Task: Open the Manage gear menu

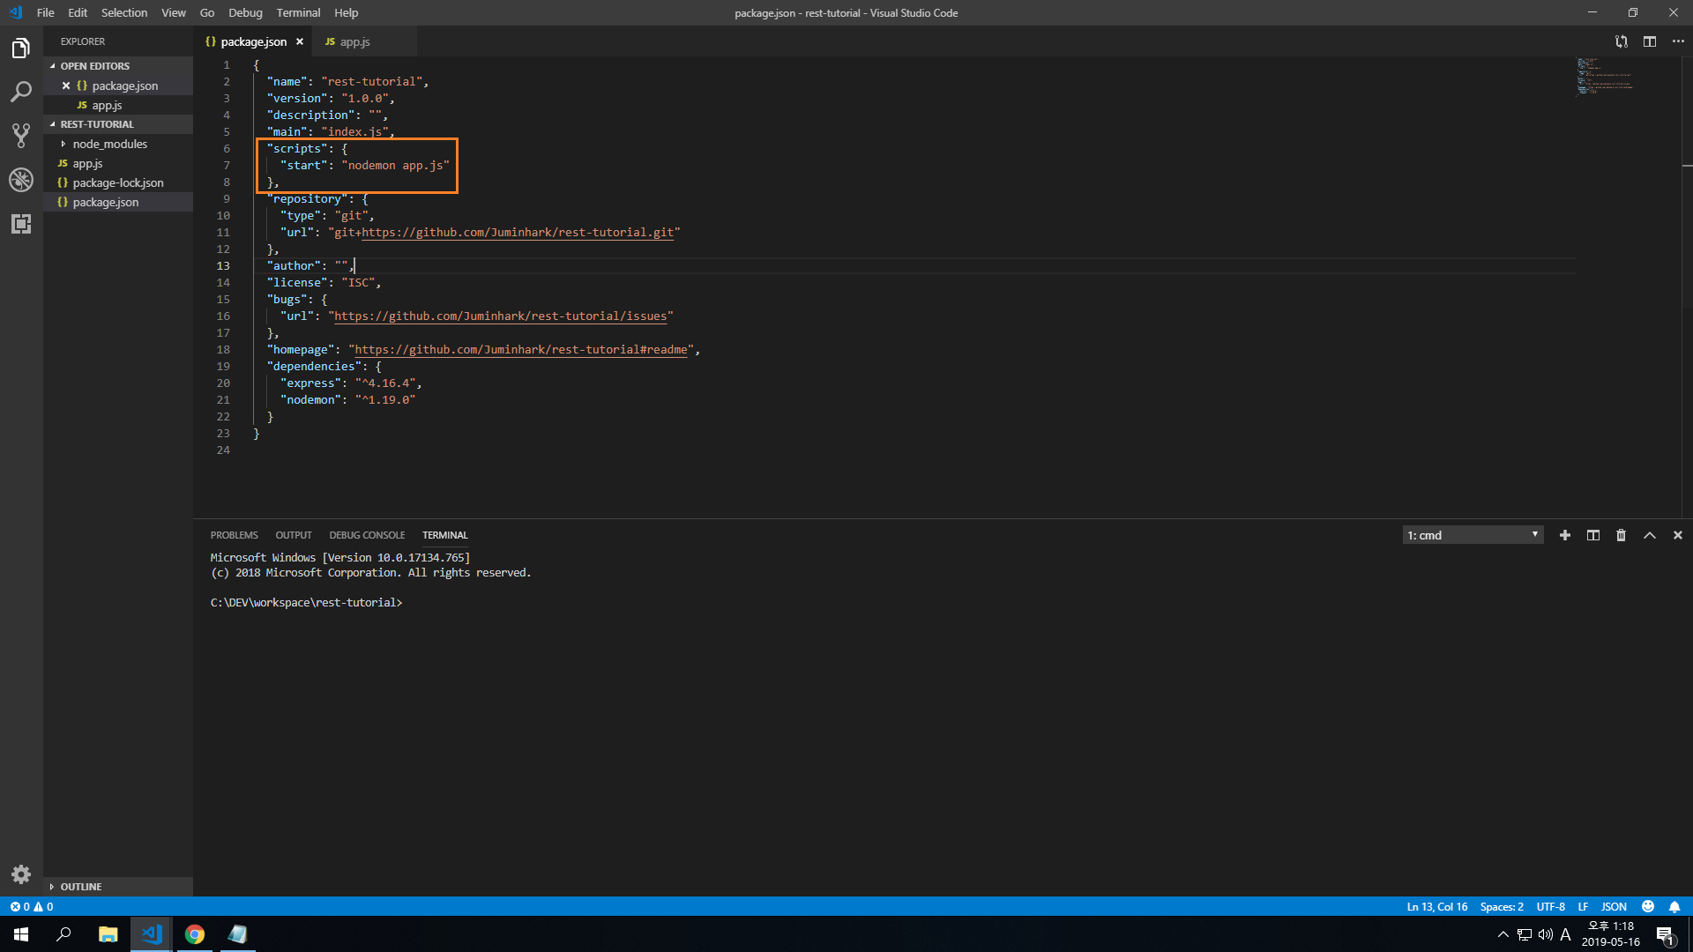Action: pos(21,874)
